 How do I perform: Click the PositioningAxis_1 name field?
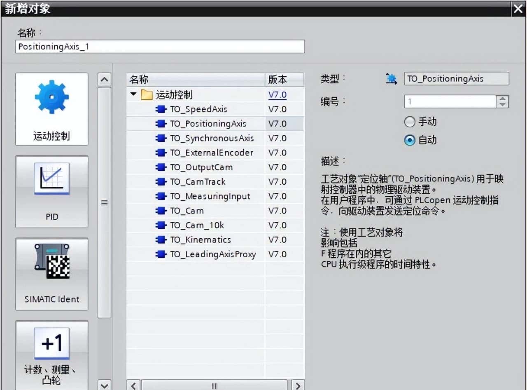pos(160,46)
